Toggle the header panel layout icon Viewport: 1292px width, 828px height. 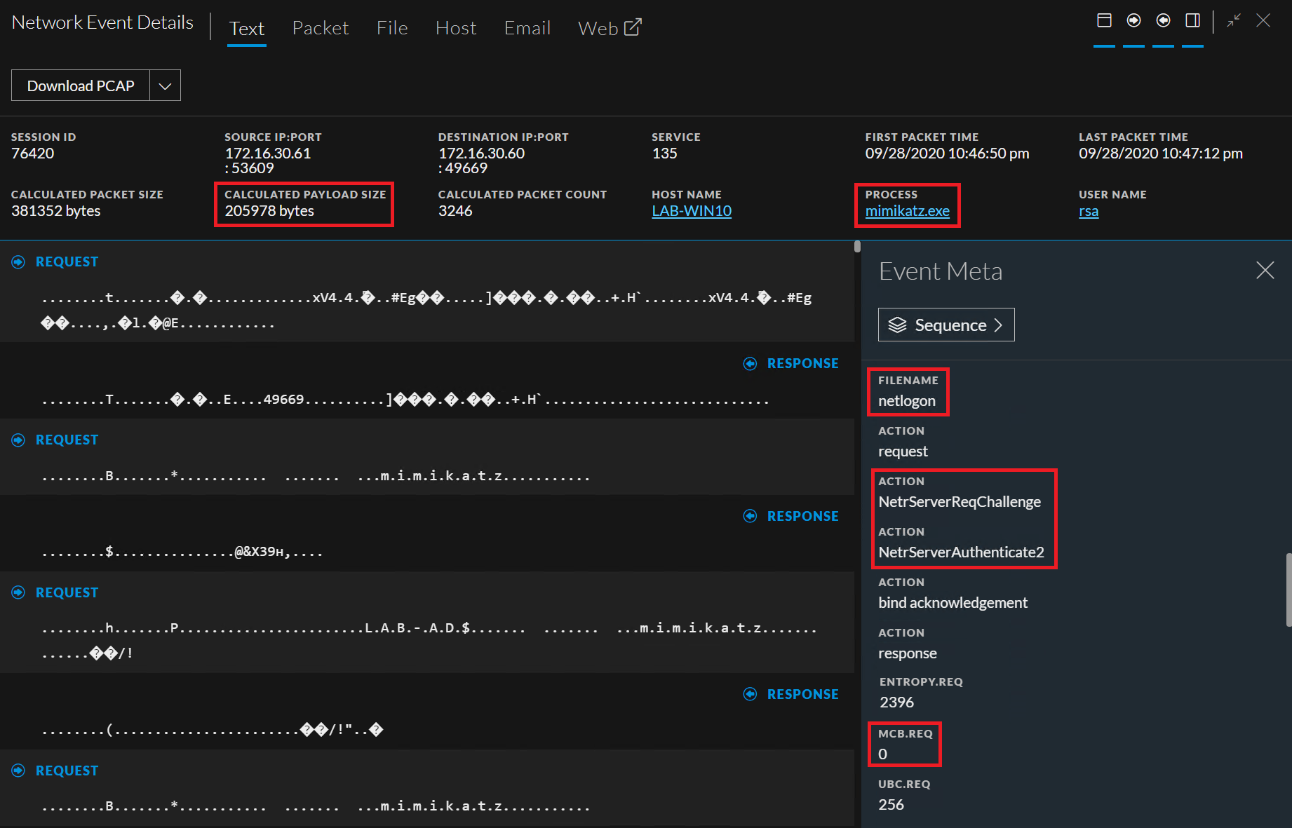tap(1104, 20)
